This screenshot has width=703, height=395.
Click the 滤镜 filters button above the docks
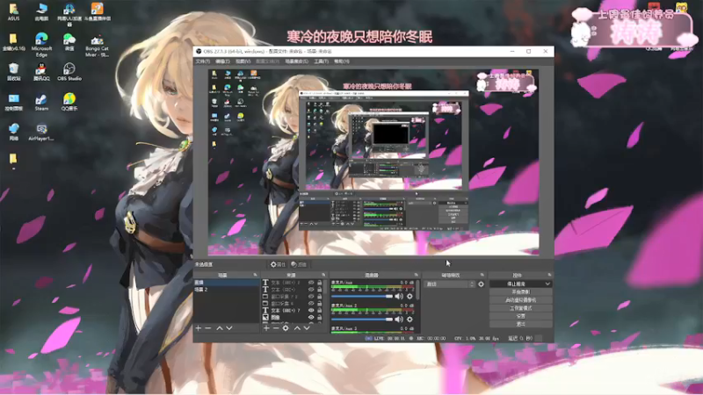coord(299,265)
